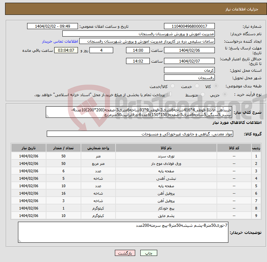Click the delivery province field کرمان

189,70
